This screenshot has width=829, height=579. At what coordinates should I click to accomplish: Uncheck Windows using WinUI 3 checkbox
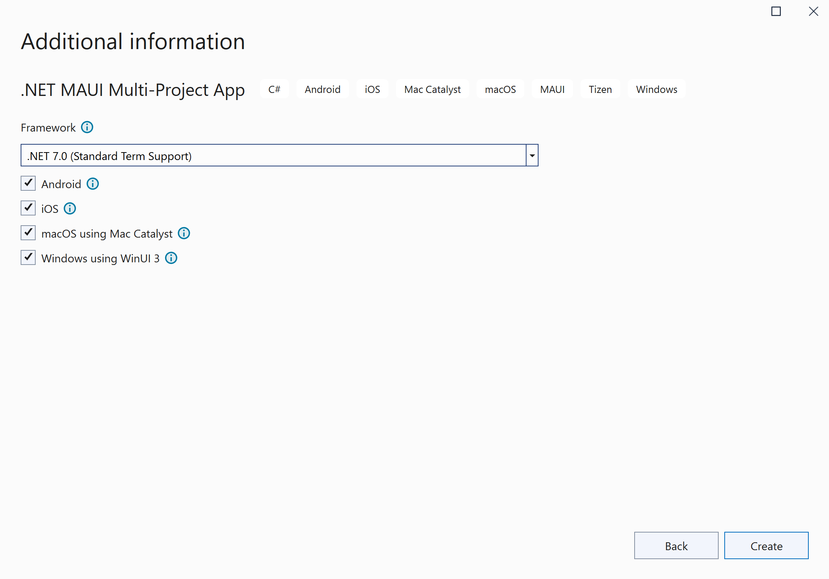pyautogui.click(x=28, y=258)
